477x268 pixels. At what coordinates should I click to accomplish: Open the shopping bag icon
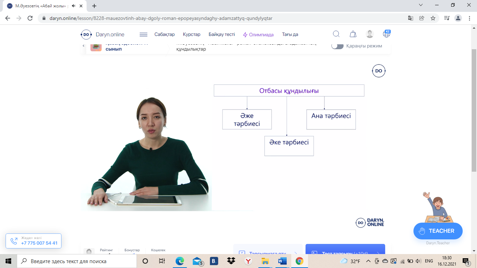(x=353, y=34)
